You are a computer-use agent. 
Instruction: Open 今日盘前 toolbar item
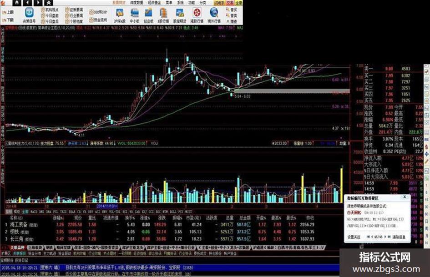[50, 15]
